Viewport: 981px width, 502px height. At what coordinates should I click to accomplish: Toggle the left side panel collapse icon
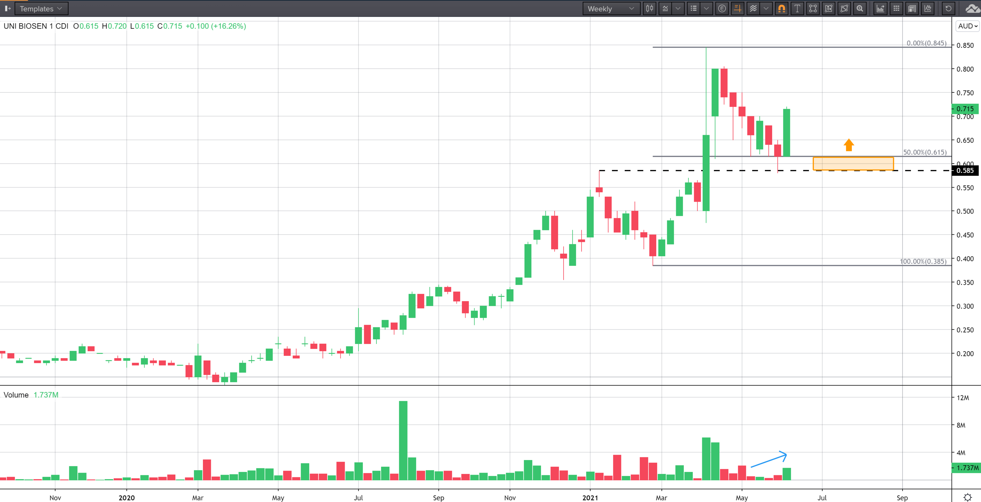7,8
